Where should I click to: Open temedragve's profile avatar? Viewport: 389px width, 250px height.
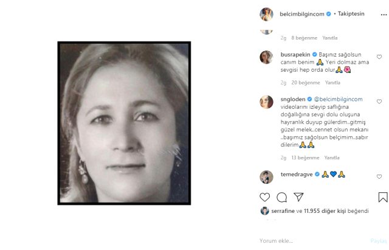266,177
